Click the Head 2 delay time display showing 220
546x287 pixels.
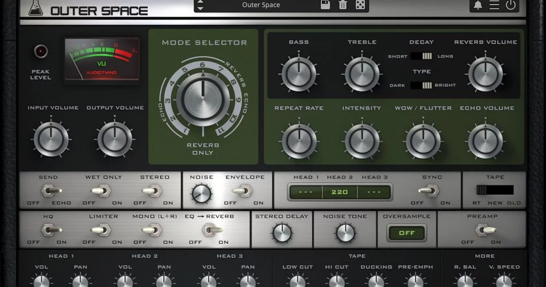(340, 192)
